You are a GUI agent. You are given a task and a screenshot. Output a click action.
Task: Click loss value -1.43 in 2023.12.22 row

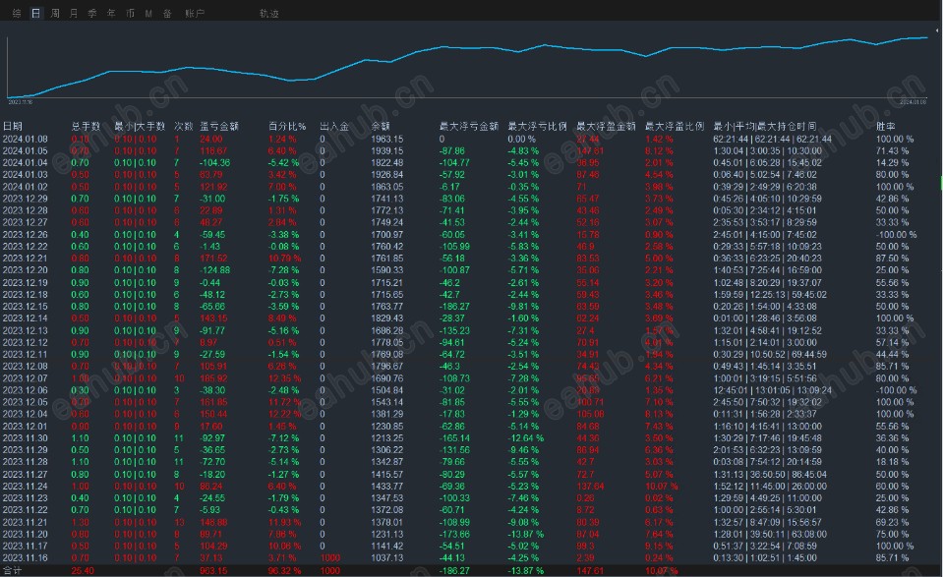(x=209, y=247)
